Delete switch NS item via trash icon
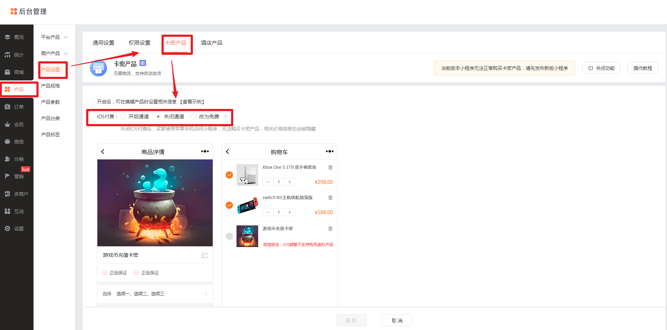Viewport: 667px width, 330px height. pyautogui.click(x=330, y=198)
